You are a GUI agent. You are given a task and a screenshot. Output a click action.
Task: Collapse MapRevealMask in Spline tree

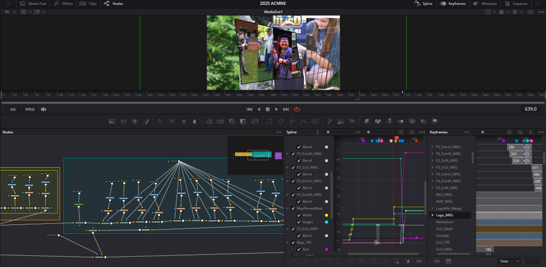287,208
